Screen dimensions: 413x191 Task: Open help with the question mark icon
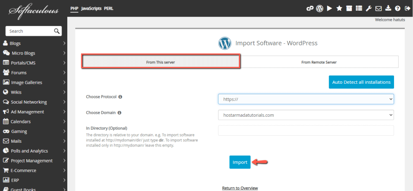pos(398,8)
